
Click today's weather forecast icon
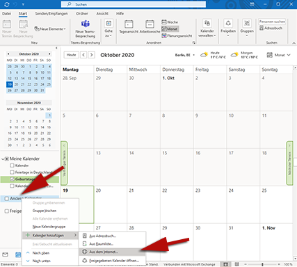[204, 55]
